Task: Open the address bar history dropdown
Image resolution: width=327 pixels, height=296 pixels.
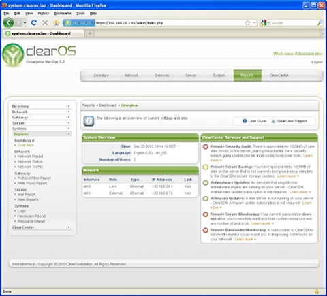Action: click(255, 22)
